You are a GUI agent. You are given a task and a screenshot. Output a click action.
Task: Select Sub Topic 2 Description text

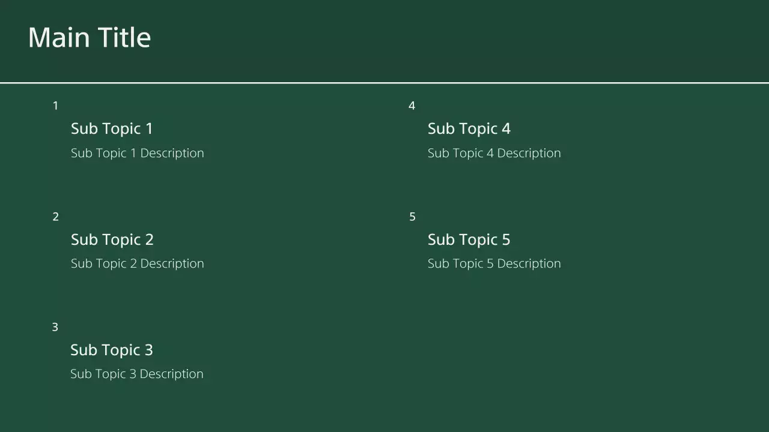pos(137,263)
